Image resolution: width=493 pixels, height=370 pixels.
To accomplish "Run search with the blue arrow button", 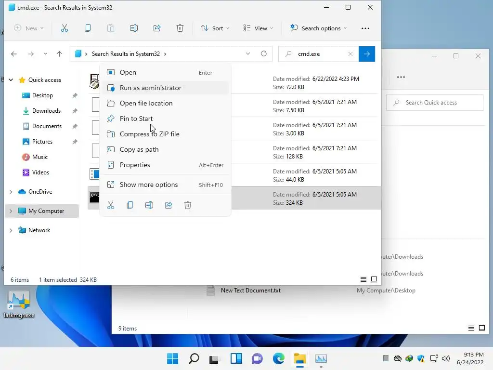I will [366, 54].
